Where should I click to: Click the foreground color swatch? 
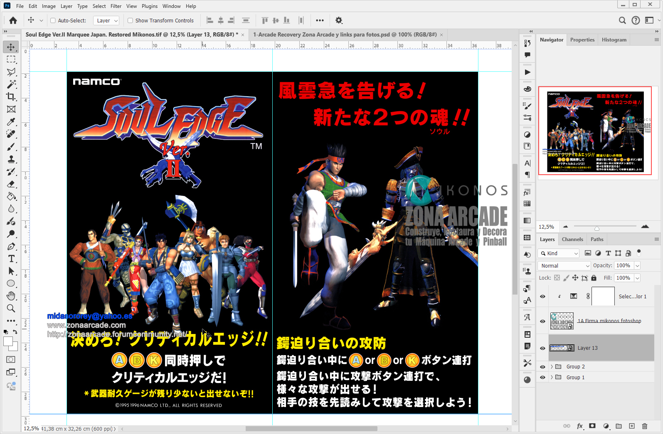[x=8, y=341]
